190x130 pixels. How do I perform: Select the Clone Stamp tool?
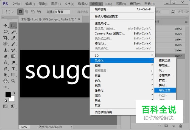(5, 50)
